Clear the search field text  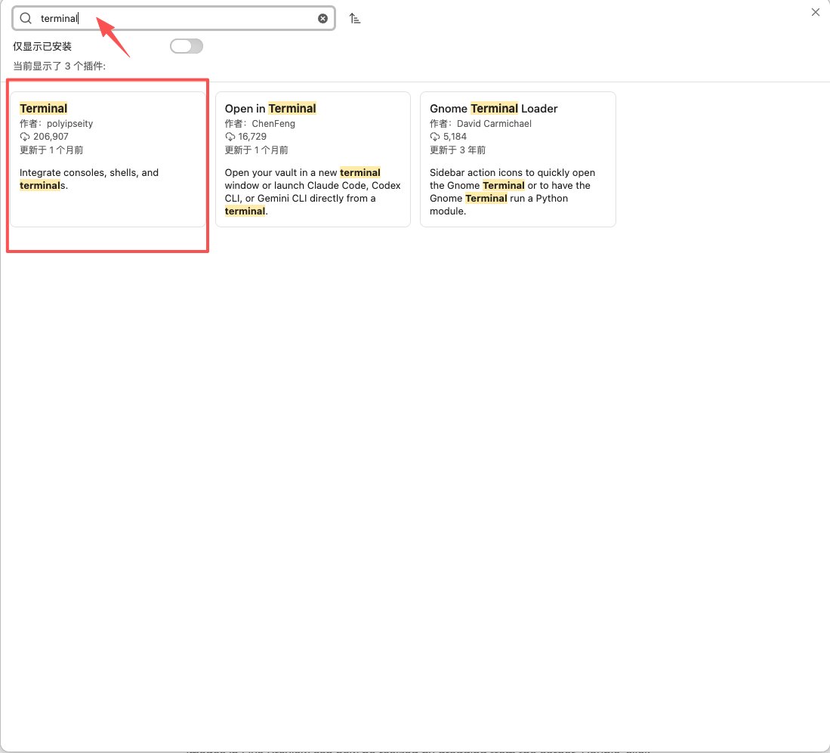click(x=322, y=19)
